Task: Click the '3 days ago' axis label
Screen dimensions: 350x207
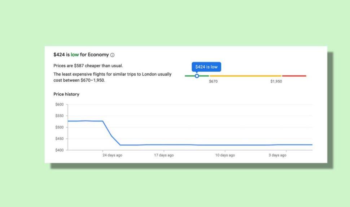Action: pyautogui.click(x=277, y=155)
